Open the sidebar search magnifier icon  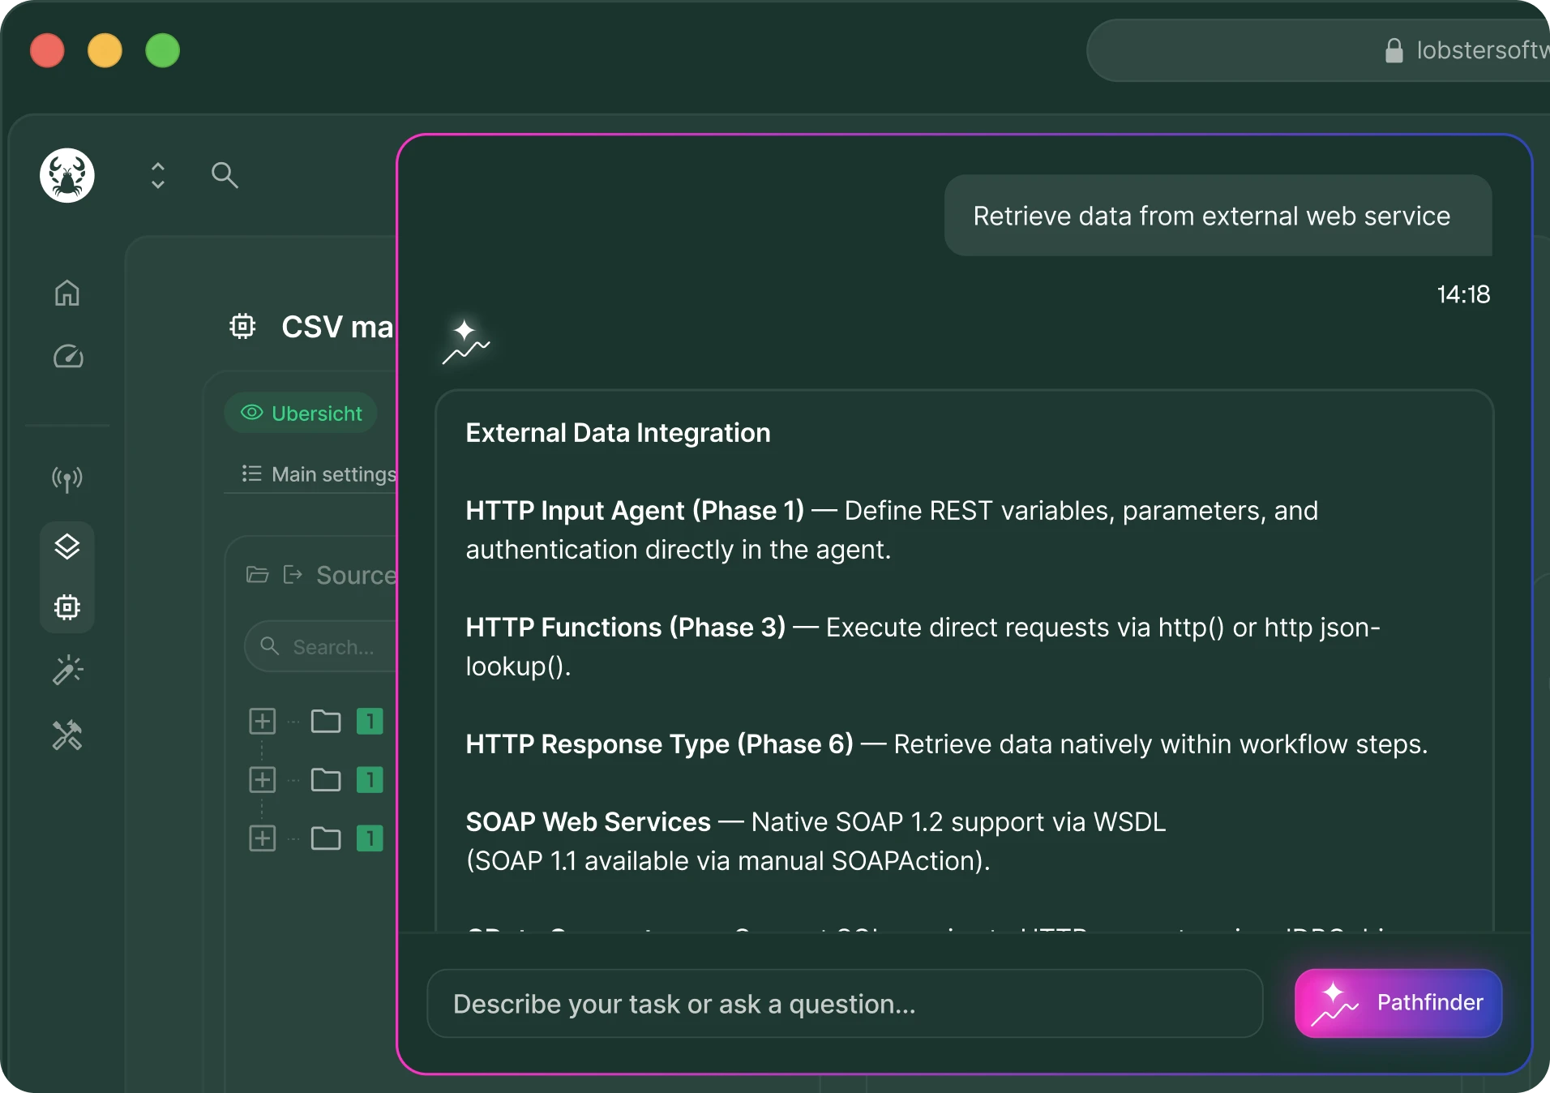tap(225, 175)
